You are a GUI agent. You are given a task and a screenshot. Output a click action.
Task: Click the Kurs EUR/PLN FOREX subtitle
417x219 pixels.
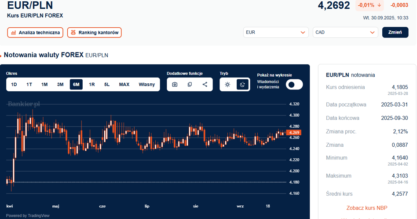pos(35,15)
